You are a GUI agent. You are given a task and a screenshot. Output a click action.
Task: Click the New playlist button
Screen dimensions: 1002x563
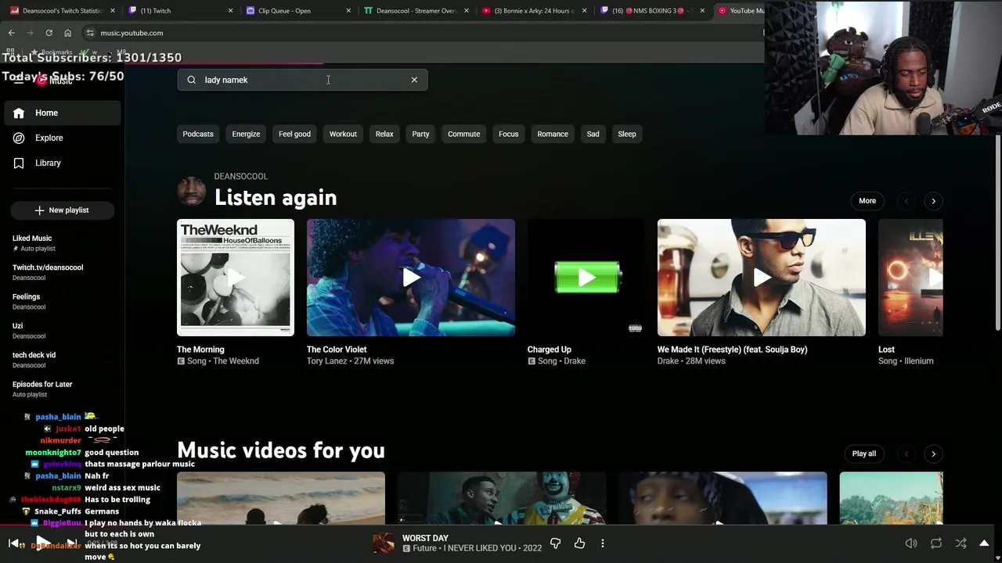coord(63,210)
